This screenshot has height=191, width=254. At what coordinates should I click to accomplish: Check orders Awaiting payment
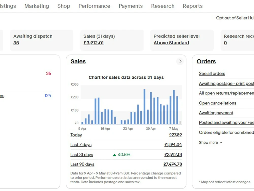(x=216, y=113)
